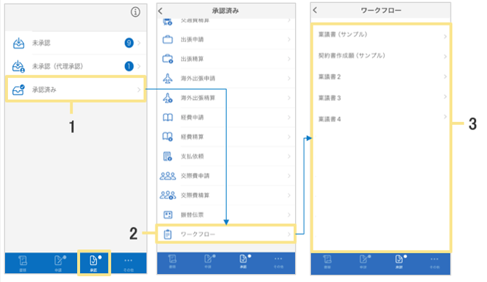Open the 海外出張申請 list entry

point(226,78)
